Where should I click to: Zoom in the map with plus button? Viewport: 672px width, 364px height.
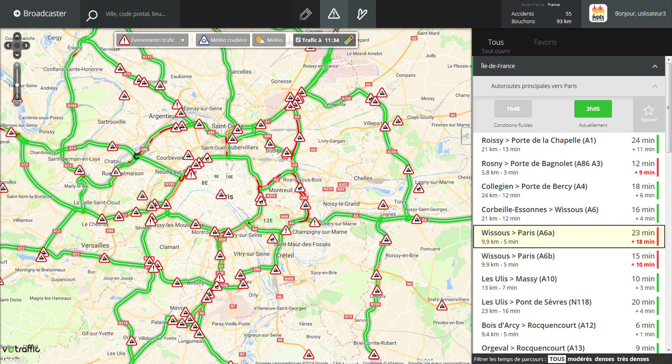click(x=17, y=65)
